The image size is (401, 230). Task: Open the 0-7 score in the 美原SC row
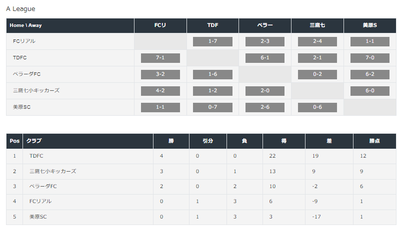(212, 107)
